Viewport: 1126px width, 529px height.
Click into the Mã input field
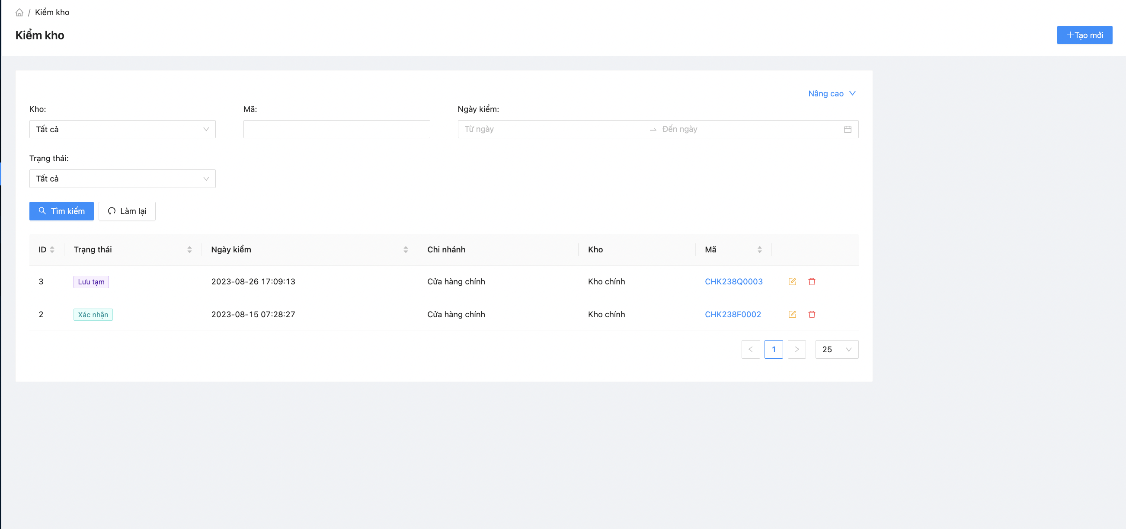pyautogui.click(x=336, y=129)
